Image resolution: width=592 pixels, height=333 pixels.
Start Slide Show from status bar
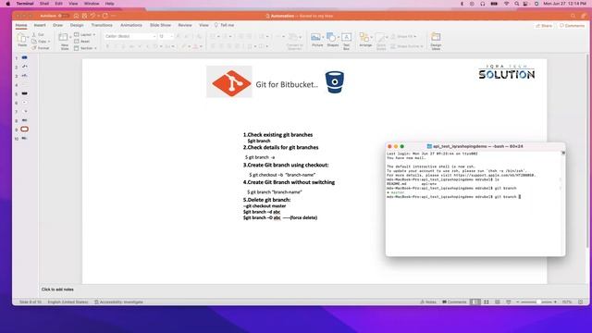point(508,302)
